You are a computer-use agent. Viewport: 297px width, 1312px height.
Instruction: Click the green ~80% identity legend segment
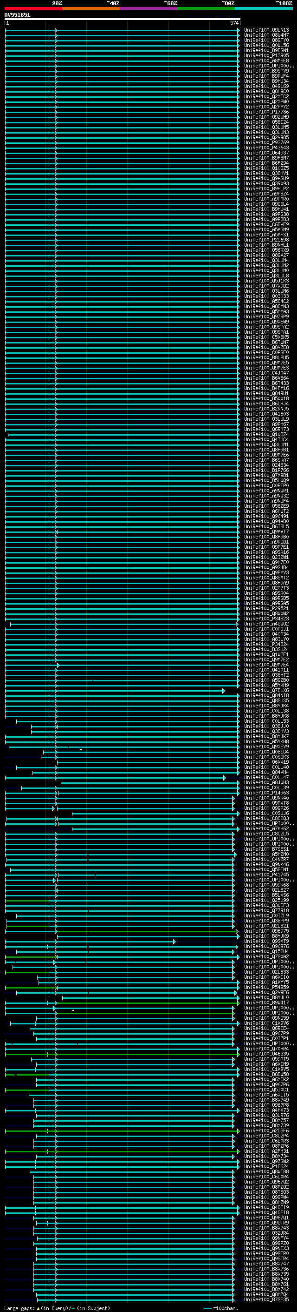206,8
